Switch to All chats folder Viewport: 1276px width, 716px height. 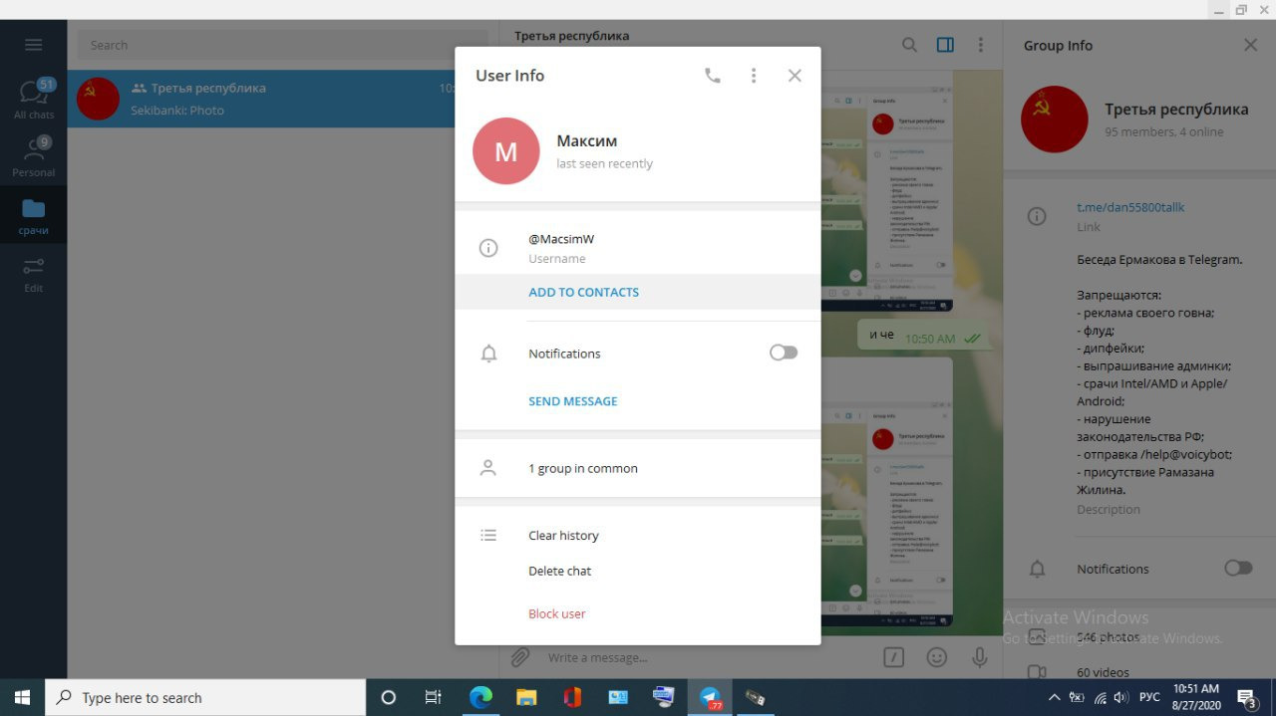34,98
